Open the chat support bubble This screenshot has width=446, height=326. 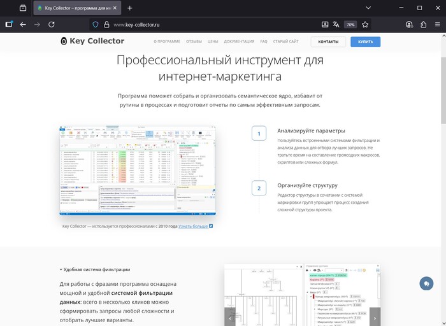pyautogui.click(x=426, y=283)
